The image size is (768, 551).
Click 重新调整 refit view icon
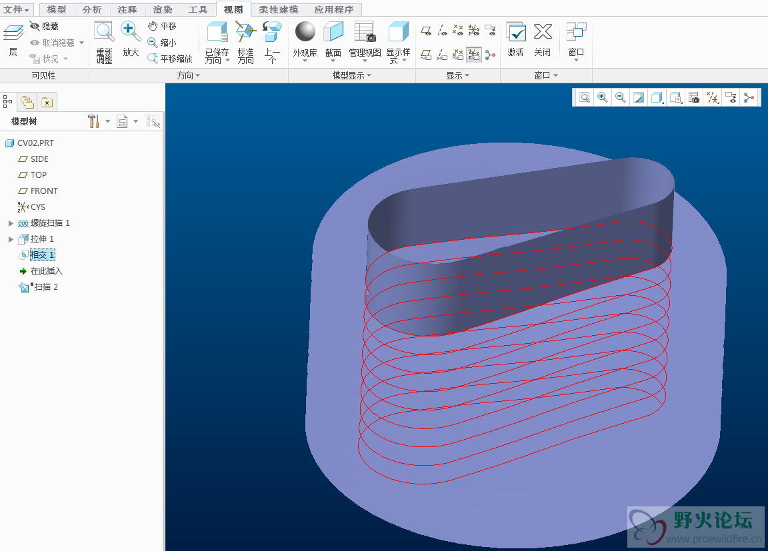tap(104, 43)
